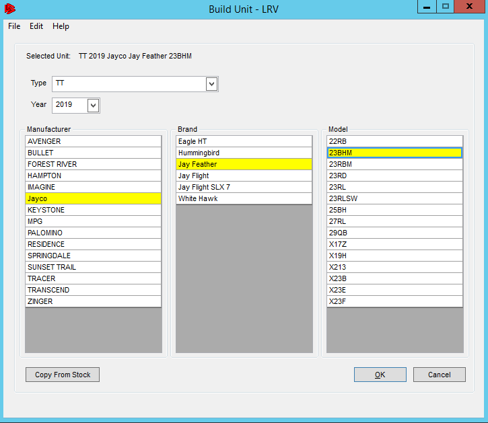488x423 pixels.
Task: Click the Year field showing 2019
Action: tap(76, 106)
